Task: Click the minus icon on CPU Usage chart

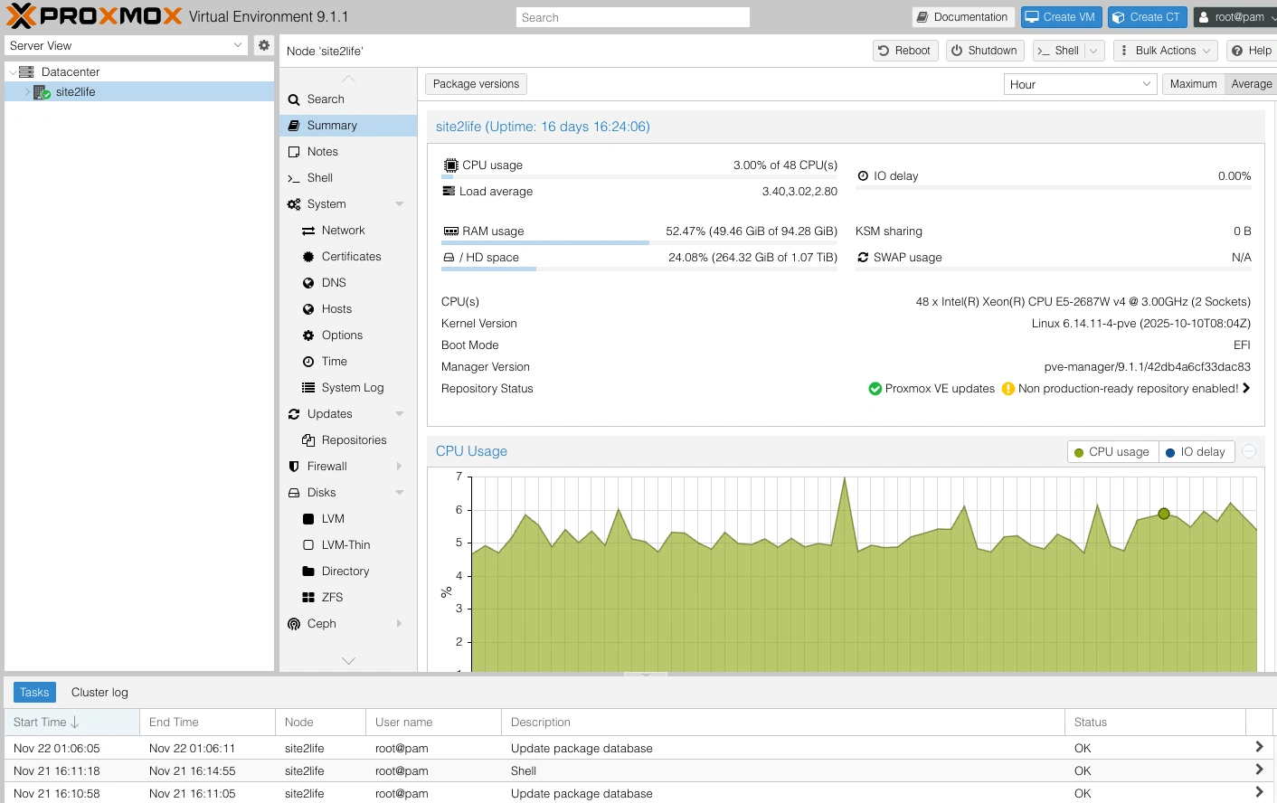Action: tap(1249, 451)
